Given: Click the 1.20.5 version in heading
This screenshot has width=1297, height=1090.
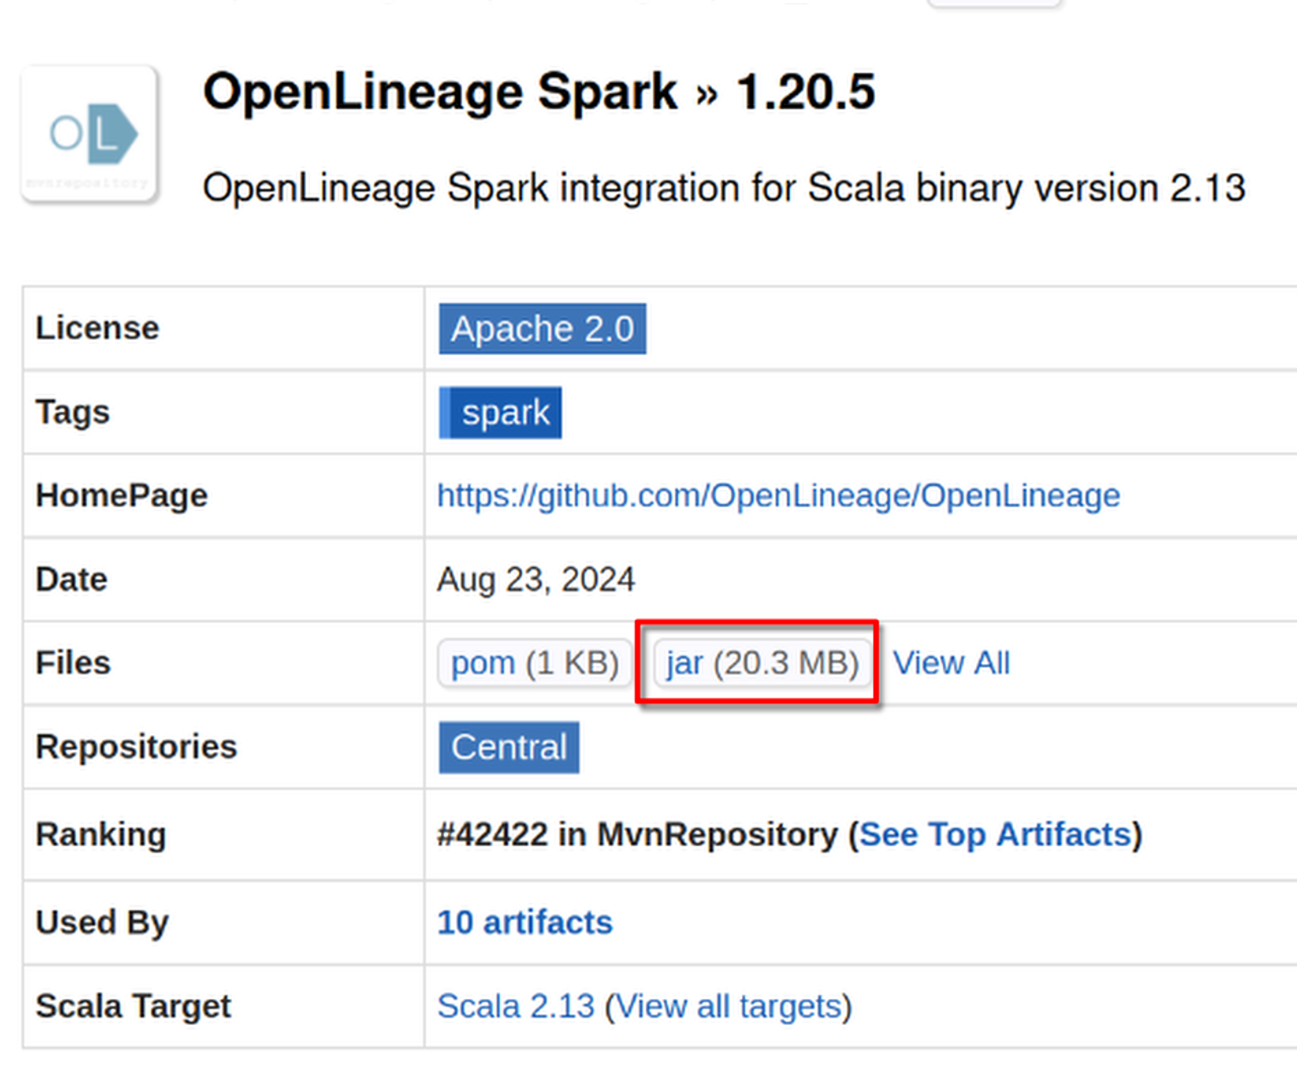Looking at the screenshot, I should 806,92.
